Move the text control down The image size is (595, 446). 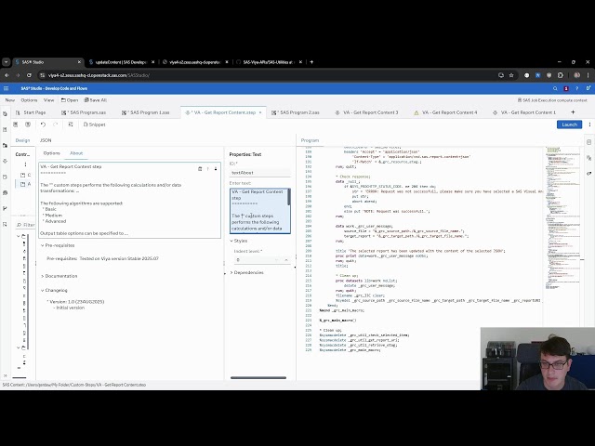coord(216,169)
